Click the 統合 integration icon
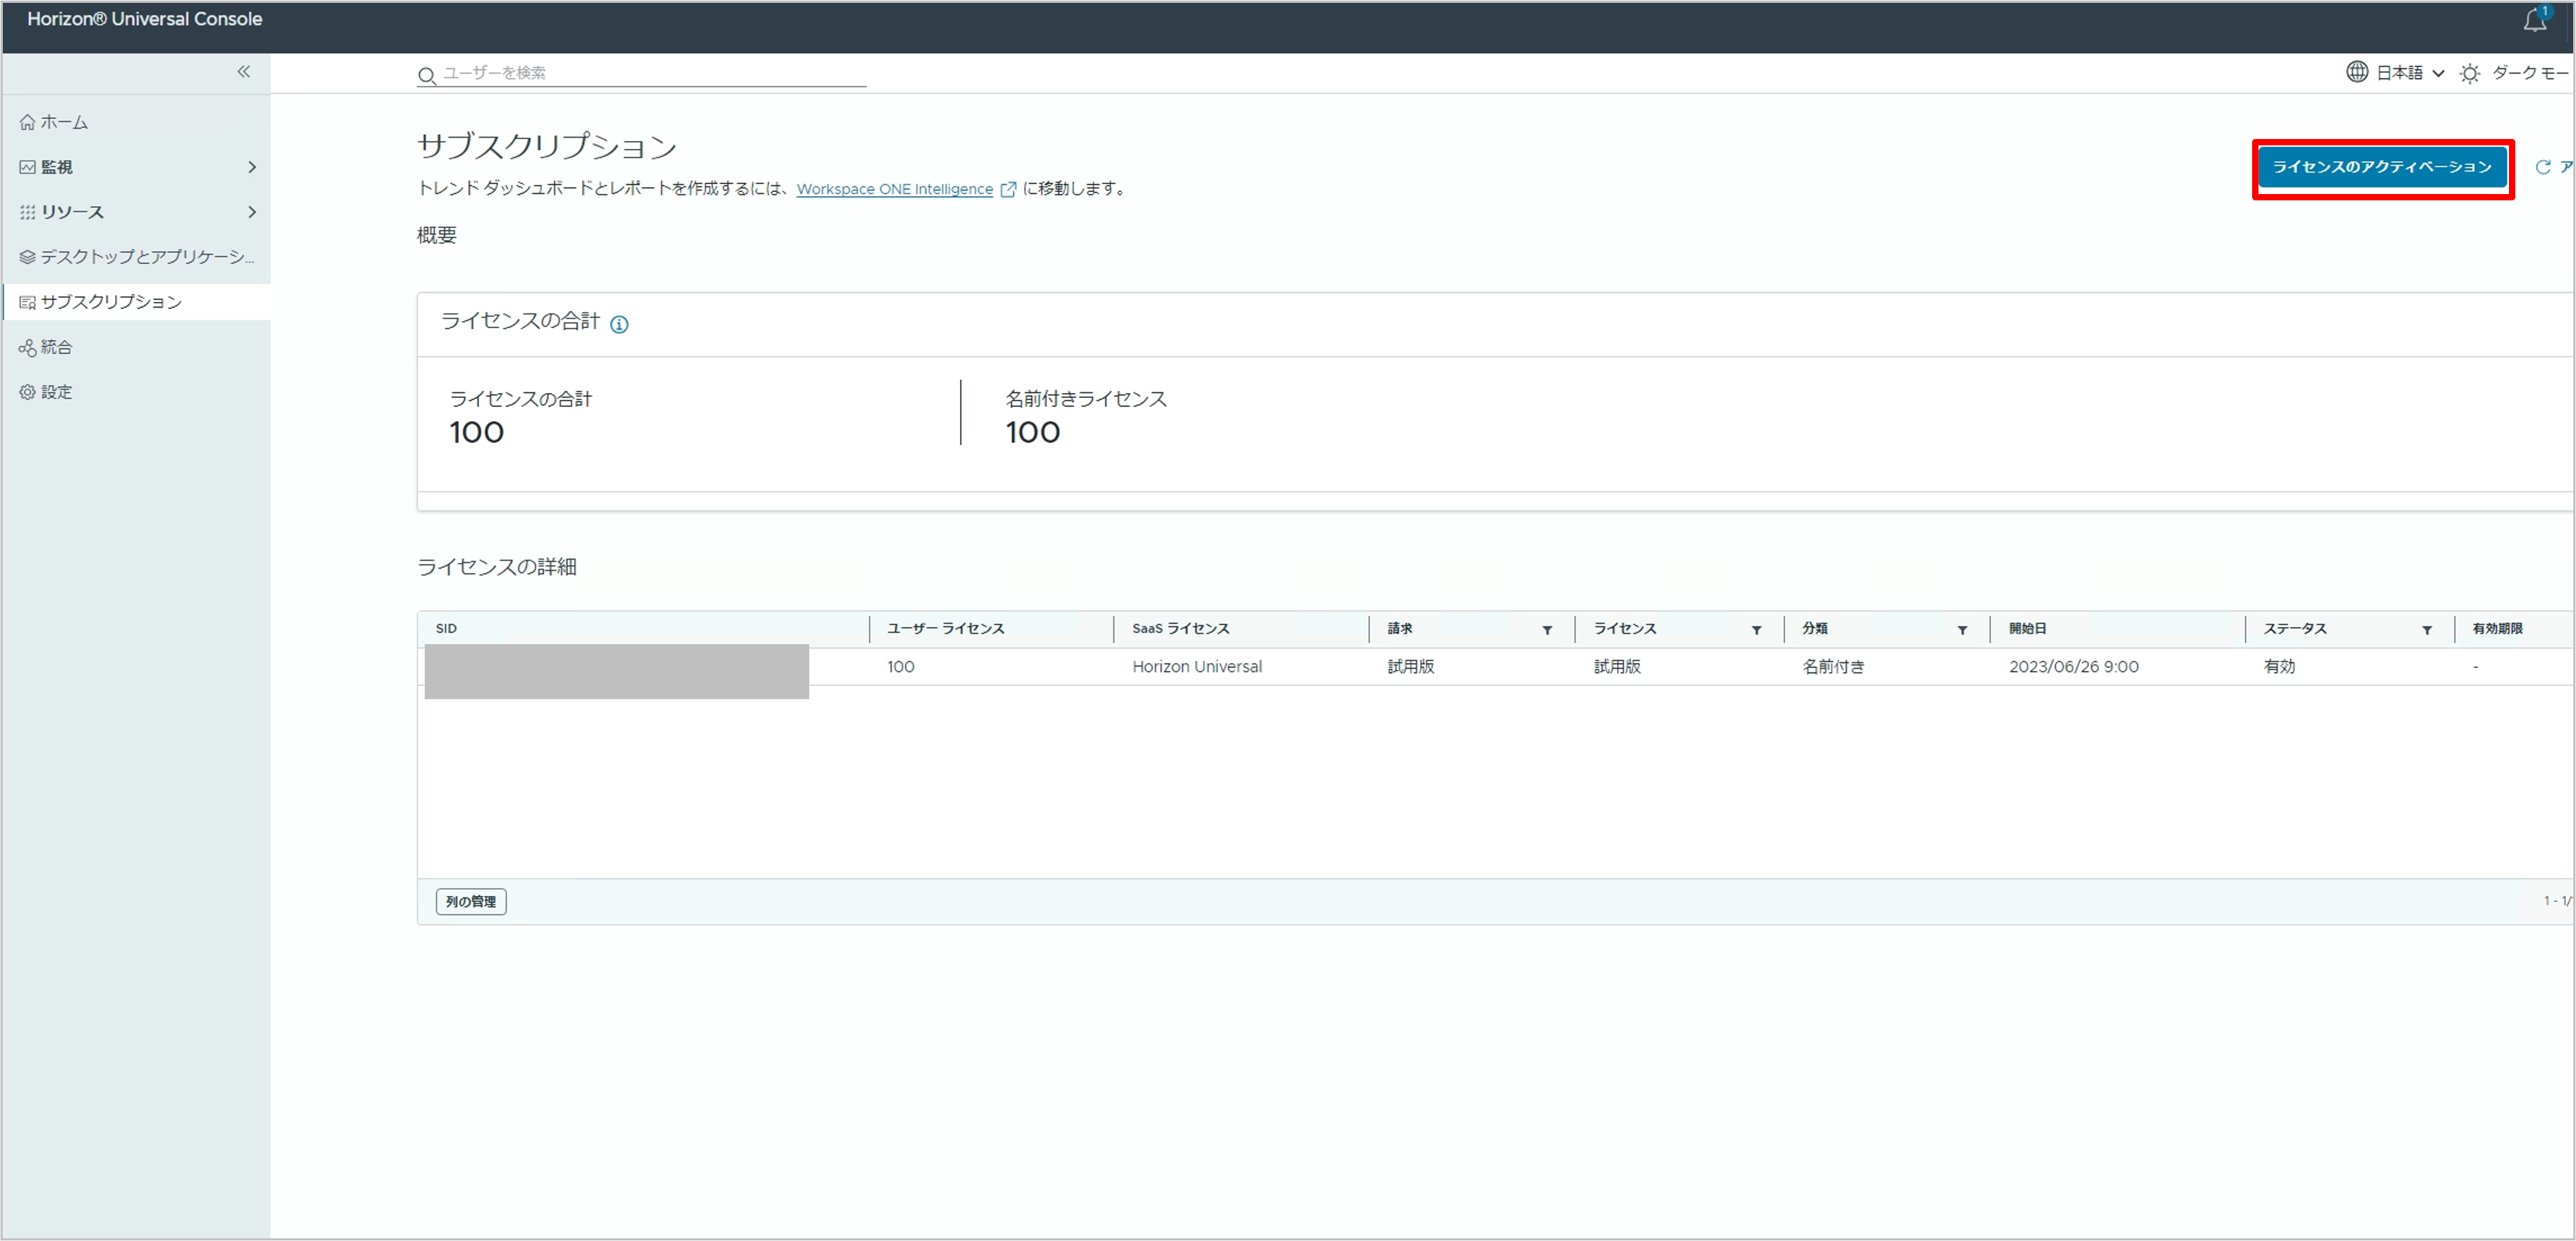 point(27,347)
